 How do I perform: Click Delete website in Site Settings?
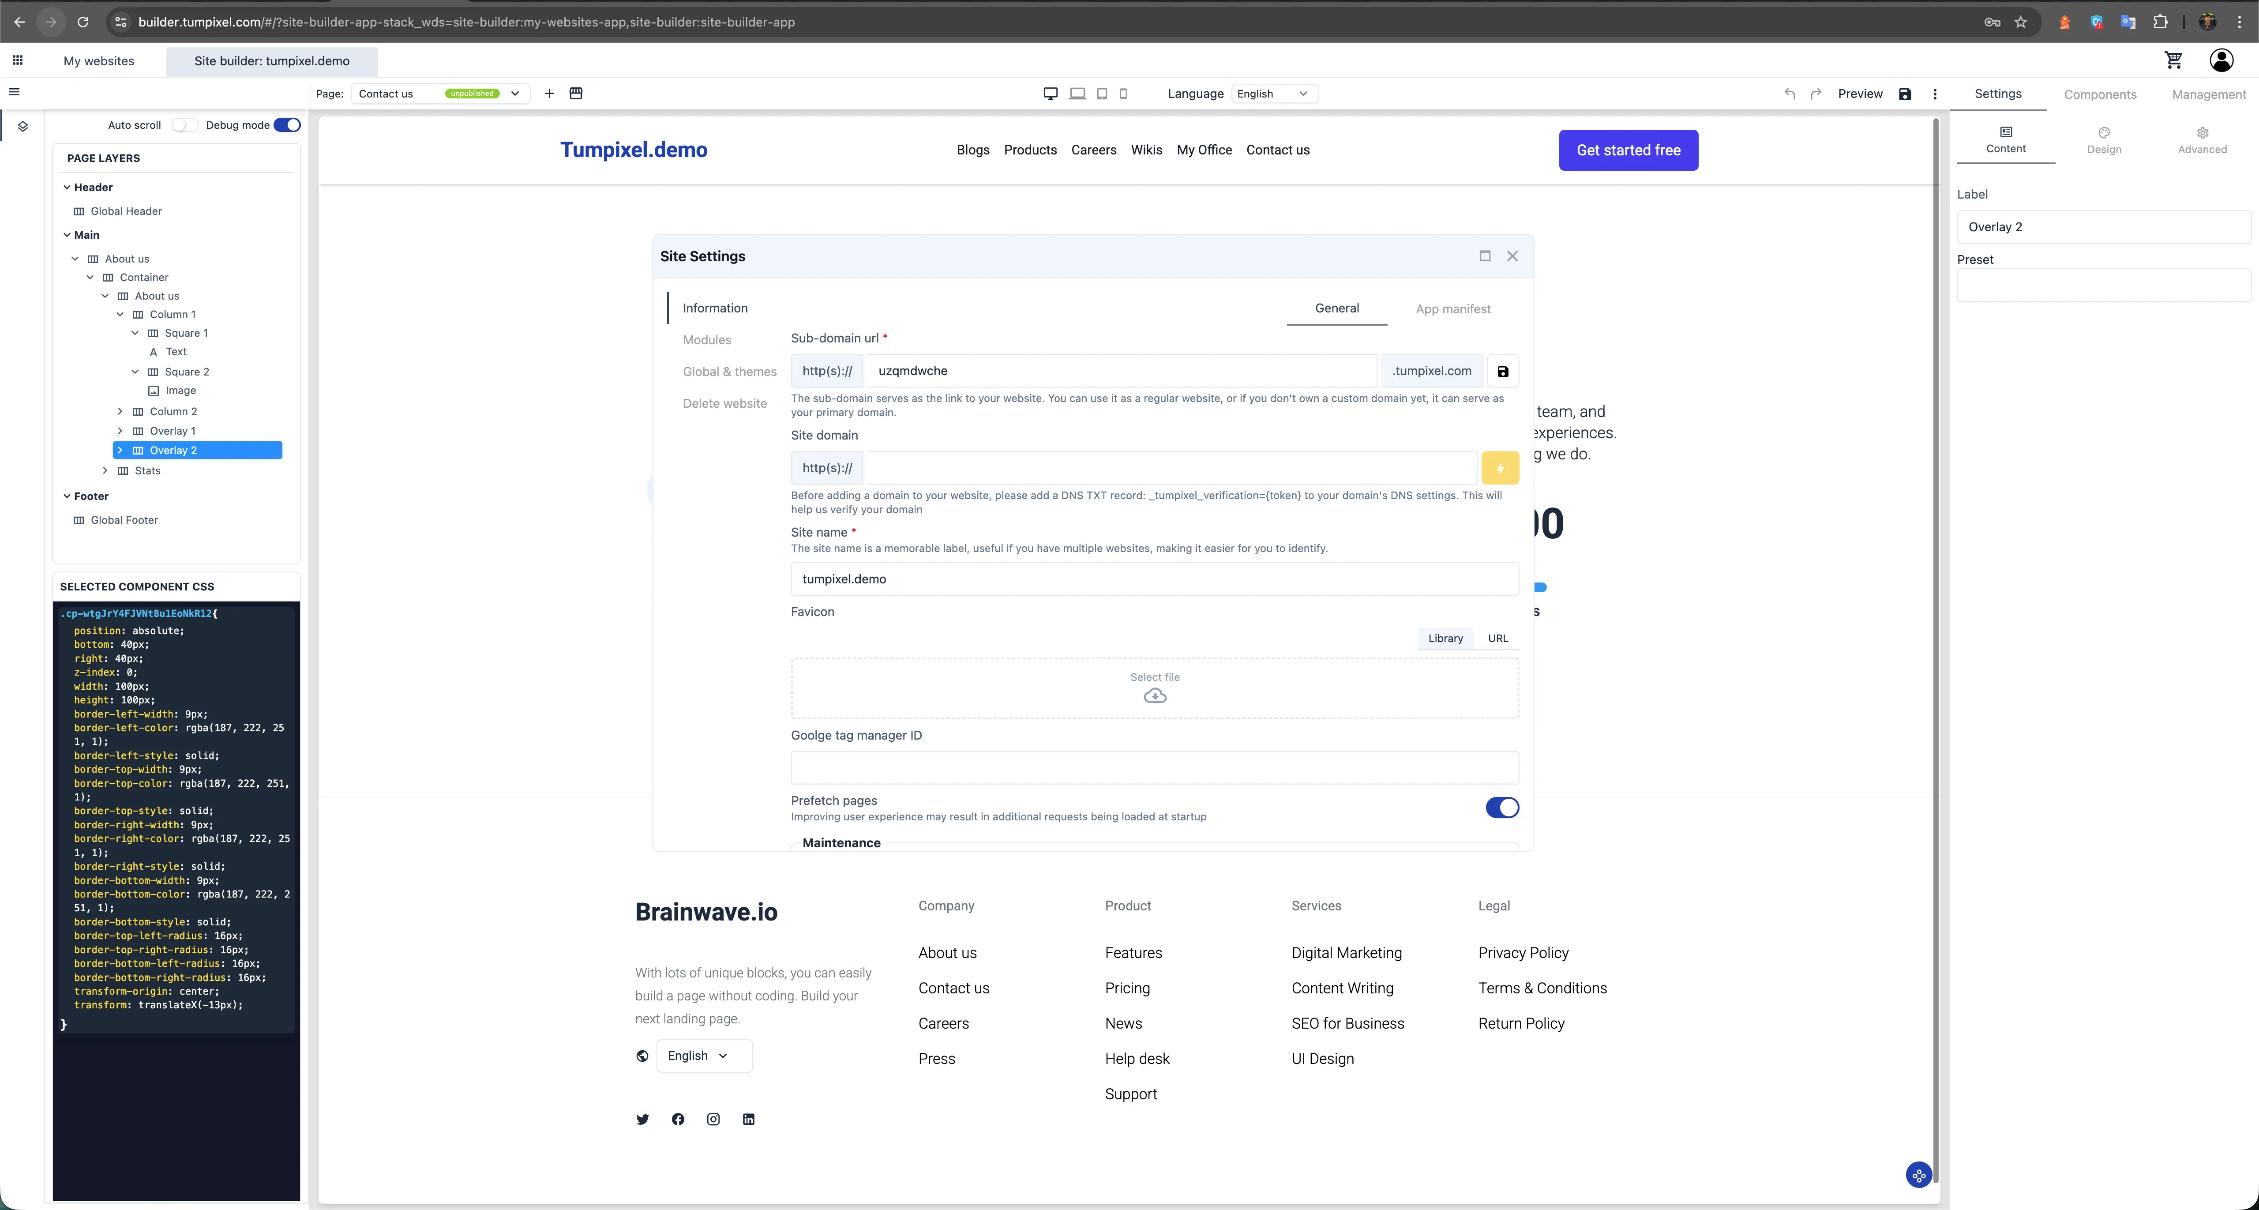[726, 403]
